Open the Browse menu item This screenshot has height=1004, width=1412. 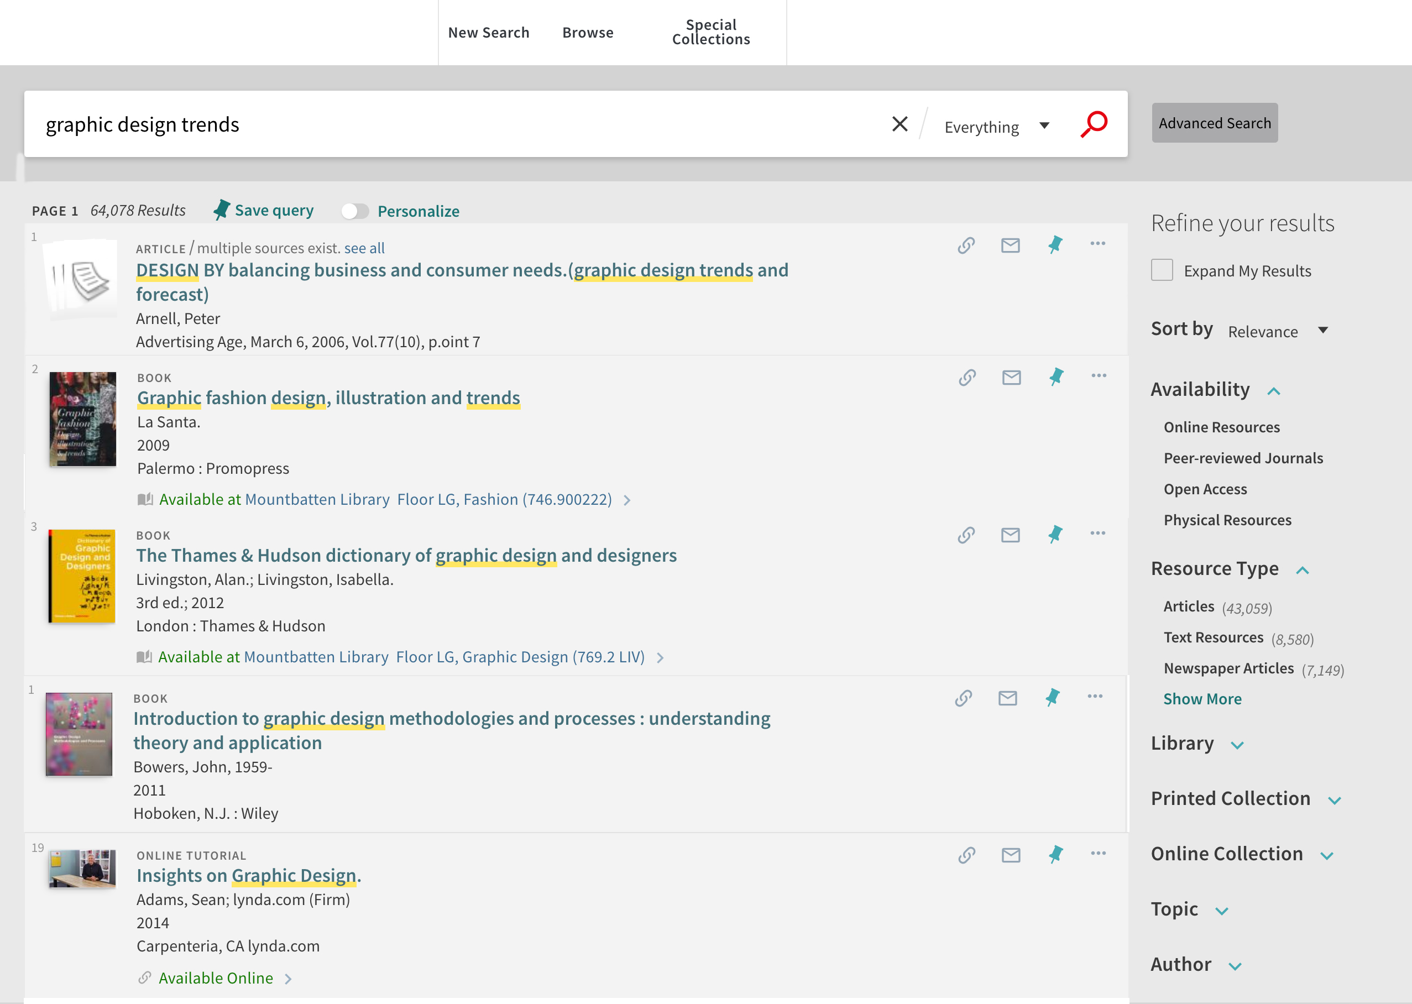pyautogui.click(x=587, y=33)
